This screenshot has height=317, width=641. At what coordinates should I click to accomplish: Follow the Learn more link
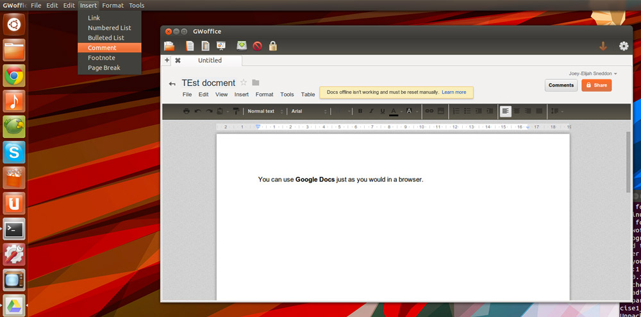(x=454, y=92)
